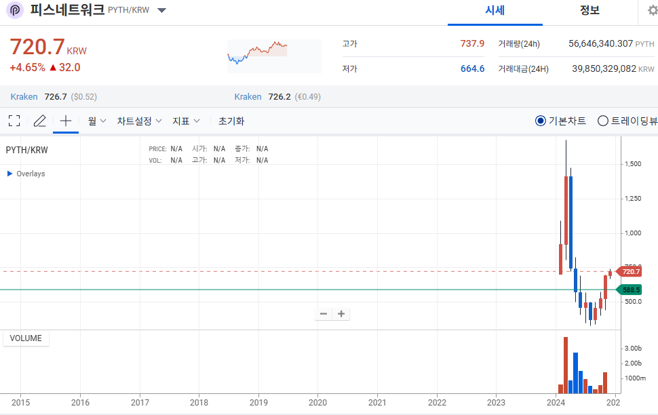Switch to the 정보 tab
658x415 pixels.
pyautogui.click(x=589, y=10)
